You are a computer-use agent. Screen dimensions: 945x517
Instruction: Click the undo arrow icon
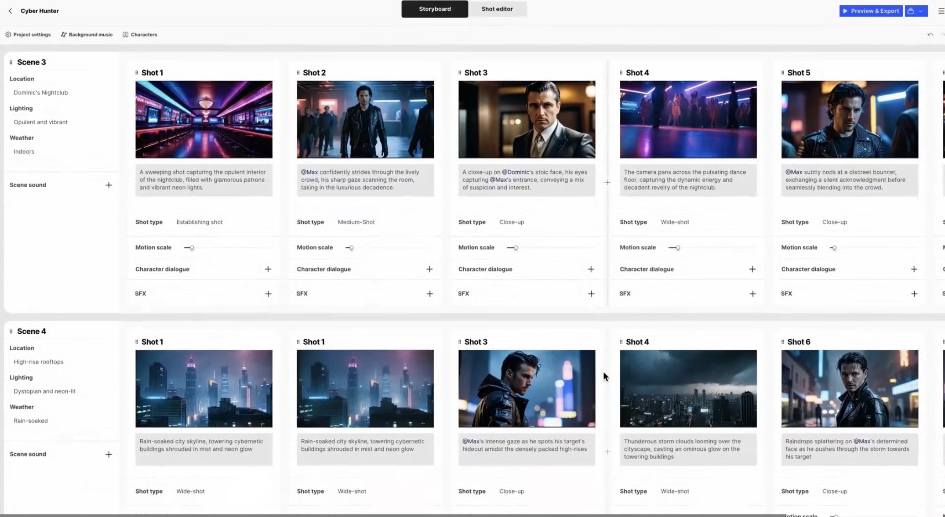click(x=930, y=35)
